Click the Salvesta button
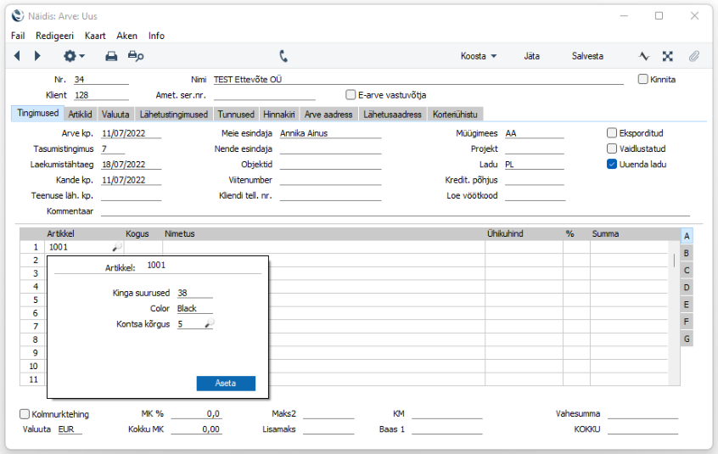 coord(587,56)
